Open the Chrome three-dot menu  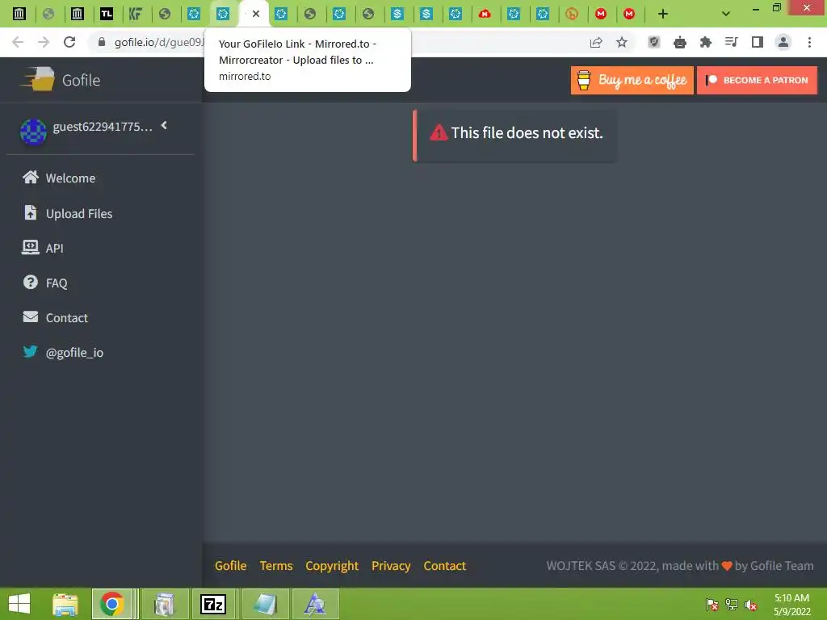pyautogui.click(x=809, y=42)
